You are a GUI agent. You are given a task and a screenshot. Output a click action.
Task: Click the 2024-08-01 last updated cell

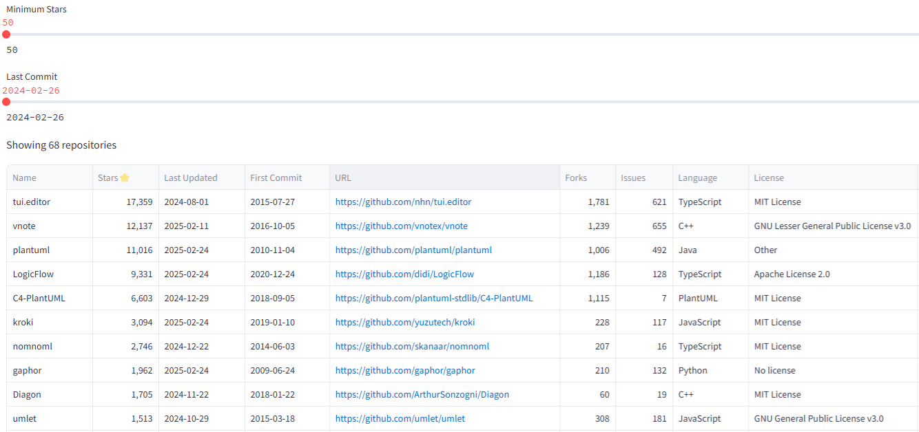(202, 202)
